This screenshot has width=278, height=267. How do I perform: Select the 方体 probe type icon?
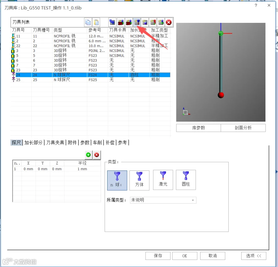click(139, 180)
